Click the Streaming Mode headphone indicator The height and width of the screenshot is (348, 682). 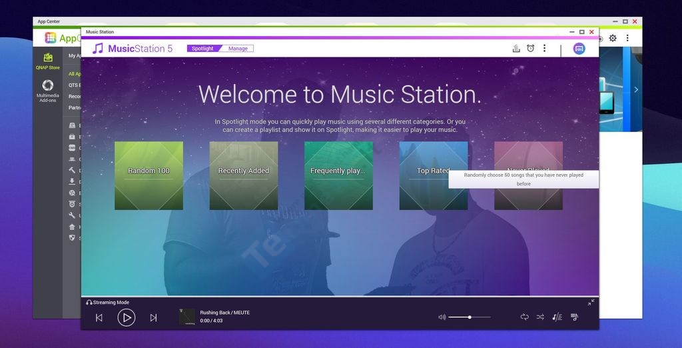(x=107, y=302)
